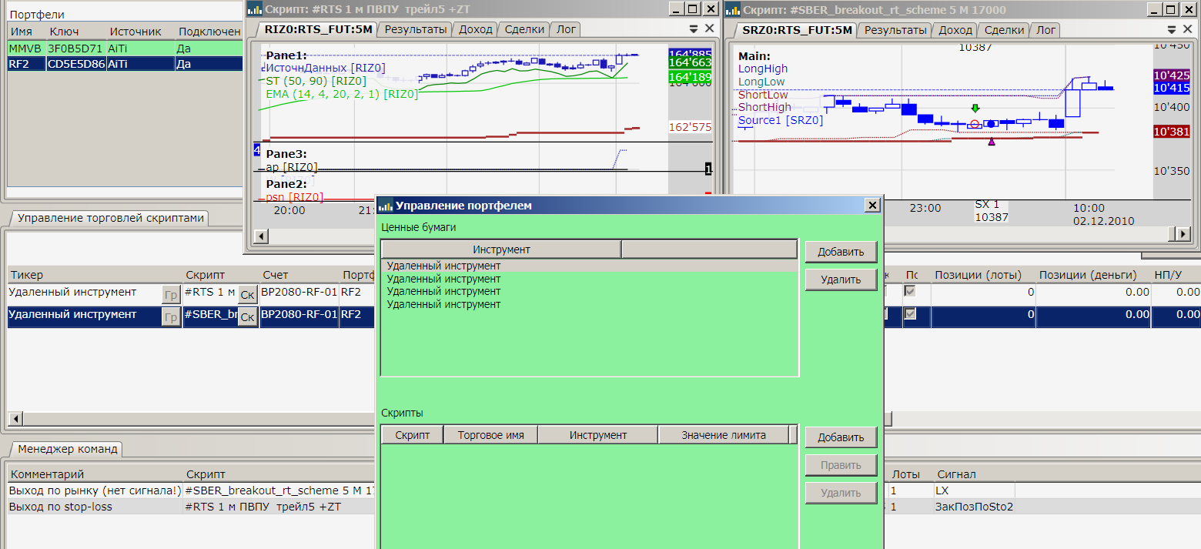Viewport: 1201px width, 549px height.
Task: Click the 'Ск' button in RTS script row
Action: click(247, 294)
